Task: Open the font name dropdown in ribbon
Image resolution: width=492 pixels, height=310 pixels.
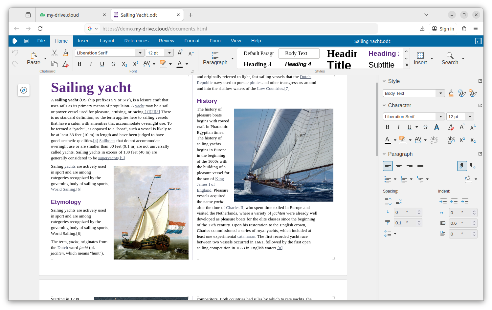Action: click(x=140, y=53)
